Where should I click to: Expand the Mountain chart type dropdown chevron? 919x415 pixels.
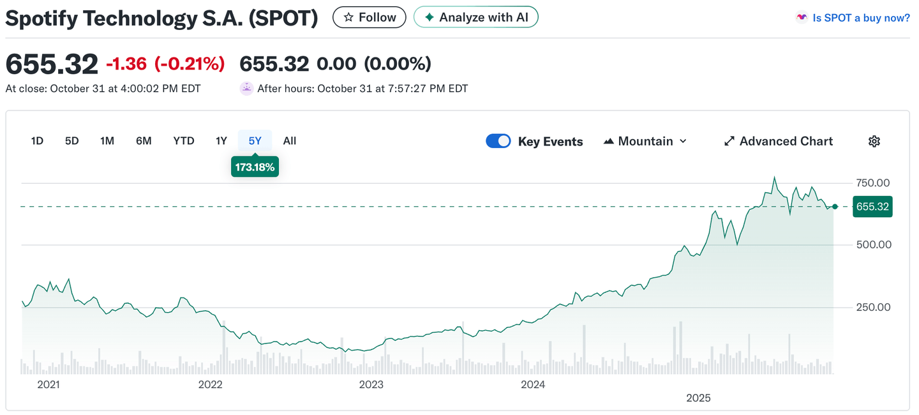tap(683, 141)
